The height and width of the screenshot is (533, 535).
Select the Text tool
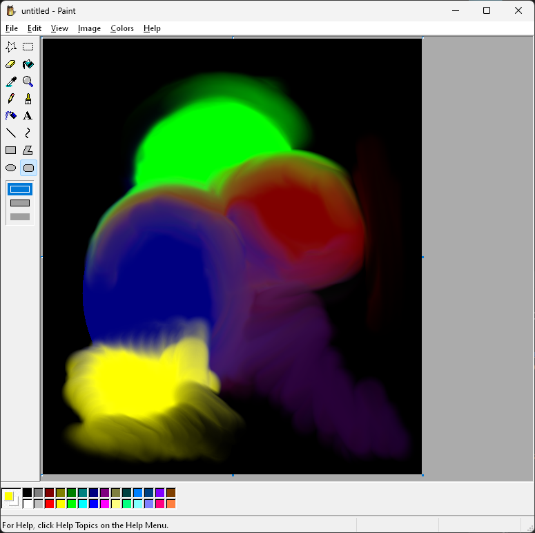point(28,116)
